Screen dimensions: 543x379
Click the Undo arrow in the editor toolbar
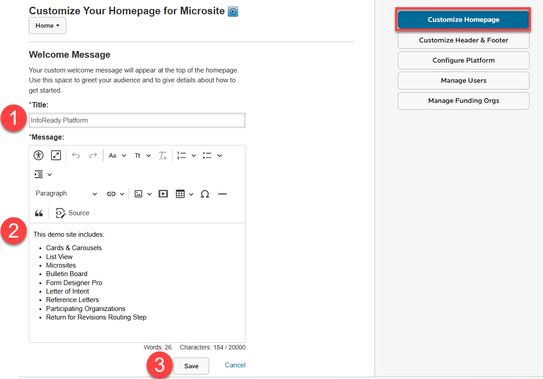click(76, 155)
